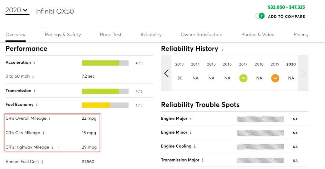Click the info icon next to CR's City Mileage
The width and height of the screenshot is (325, 169).
[x=43, y=133]
